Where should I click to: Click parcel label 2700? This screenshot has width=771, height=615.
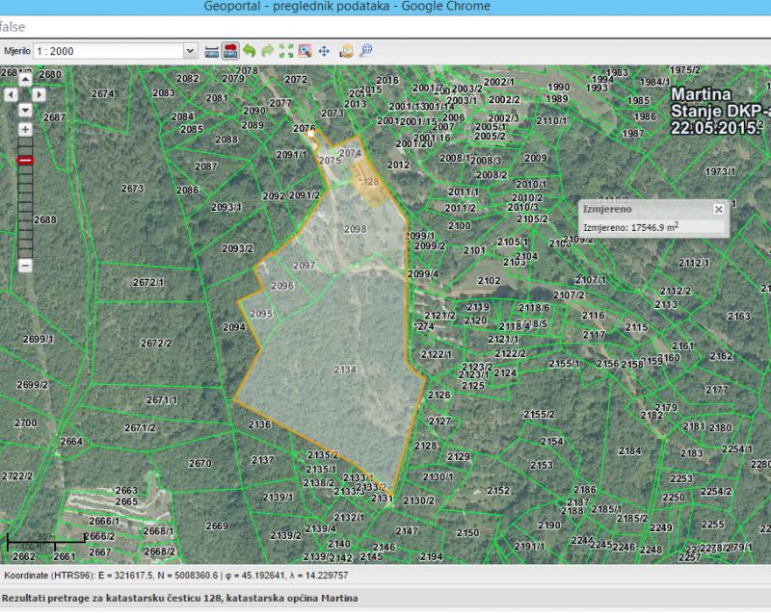pyautogui.click(x=26, y=423)
